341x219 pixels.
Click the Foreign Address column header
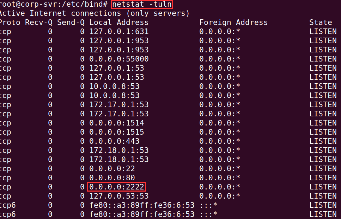click(x=233, y=22)
